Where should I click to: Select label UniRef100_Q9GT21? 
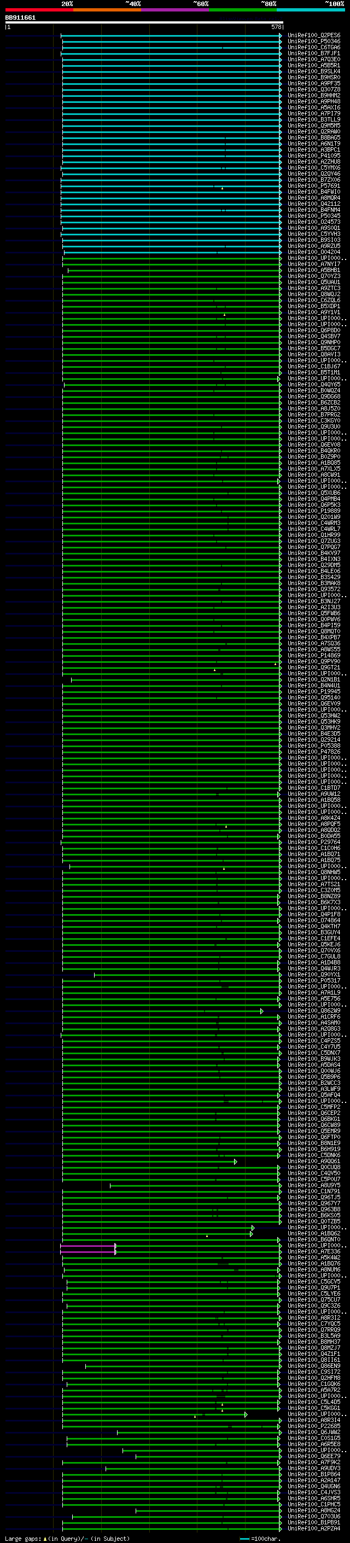[314, 667]
